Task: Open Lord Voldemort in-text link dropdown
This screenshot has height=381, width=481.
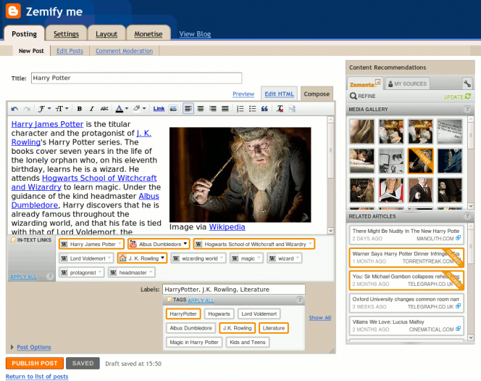Action: click(109, 258)
